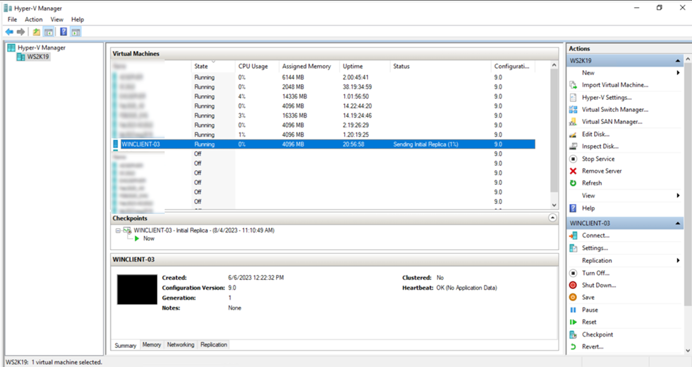Sort by the Status column header
Image resolution: width=692 pixels, height=367 pixels.
[x=440, y=66]
